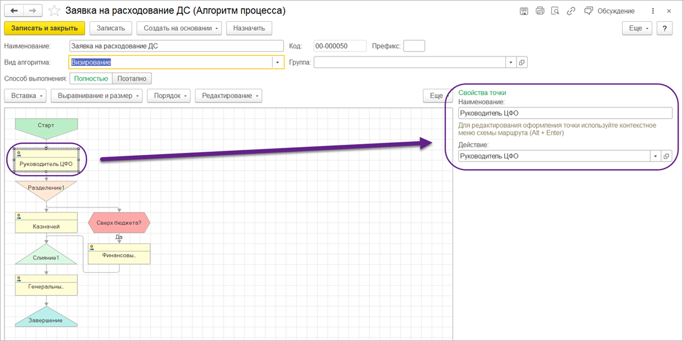Open the Группа field's open-form icon
The width and height of the screenshot is (683, 341).
[522, 62]
